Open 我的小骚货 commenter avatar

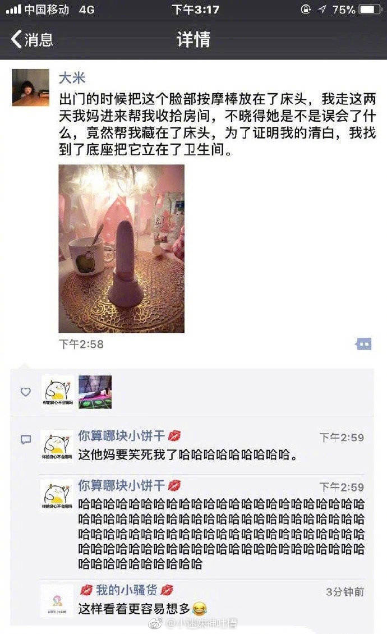(x=57, y=601)
